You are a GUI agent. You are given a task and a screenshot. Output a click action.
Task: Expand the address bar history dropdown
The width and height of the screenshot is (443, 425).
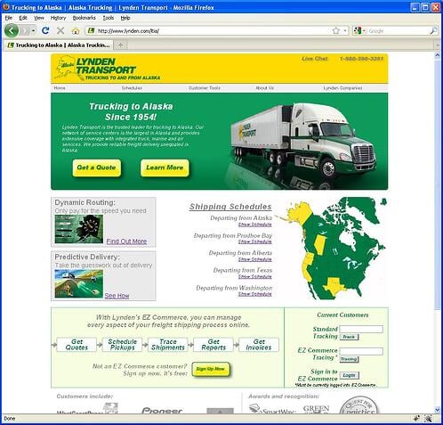tap(345, 30)
